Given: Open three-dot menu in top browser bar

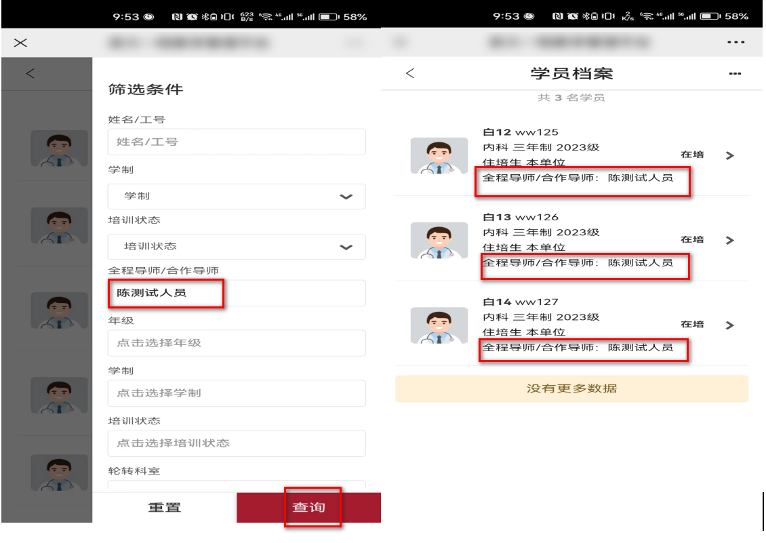Looking at the screenshot, I should (735, 43).
